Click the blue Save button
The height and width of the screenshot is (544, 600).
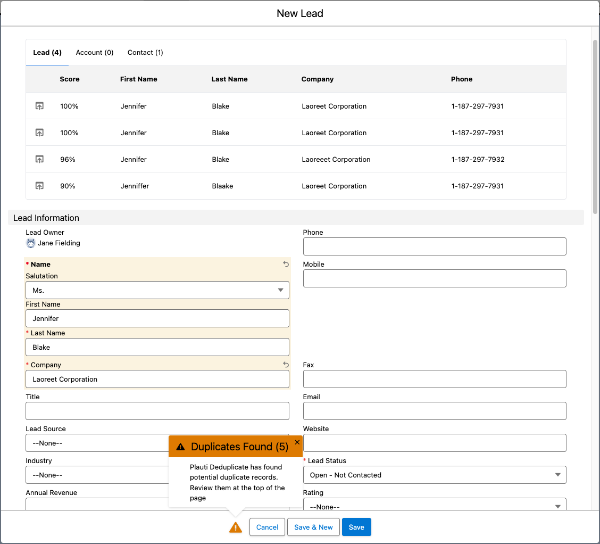356,527
